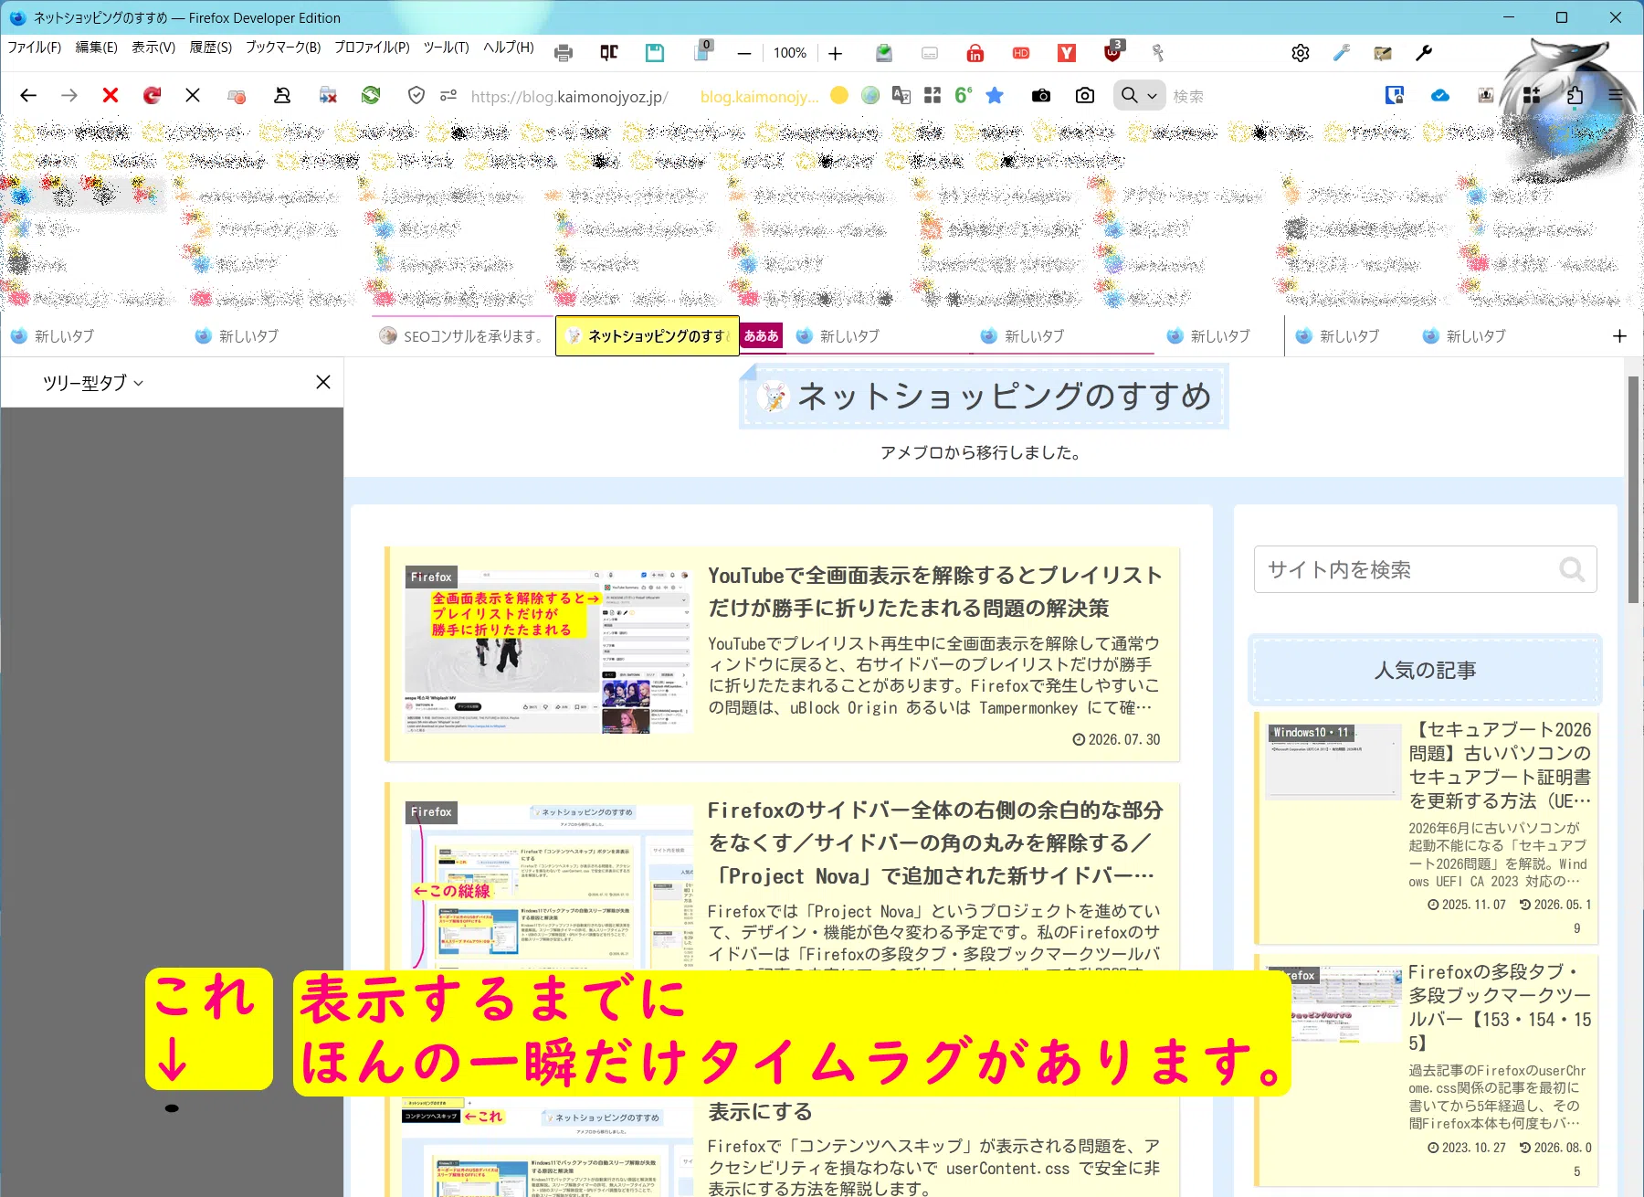
Task: Click the magenta あああ tab
Action: pyautogui.click(x=761, y=336)
